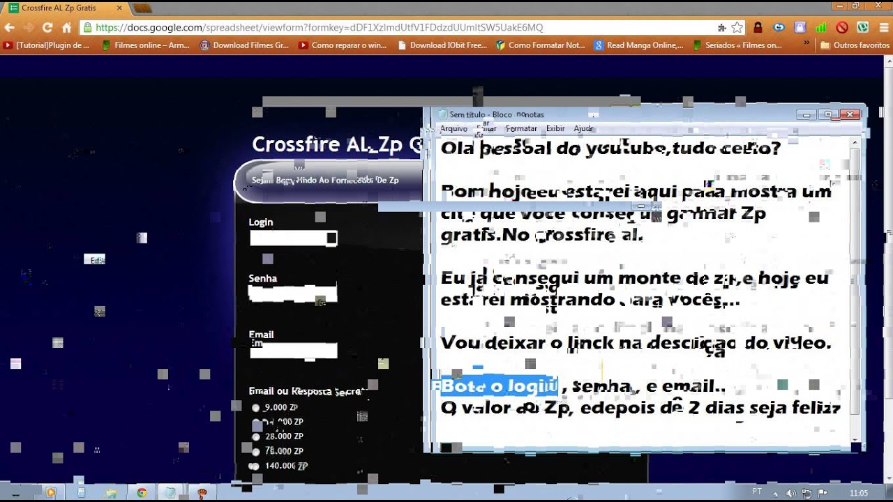This screenshot has width=893, height=502.
Task: Open the Seriados « Filmes on... bookmark
Action: click(737, 45)
